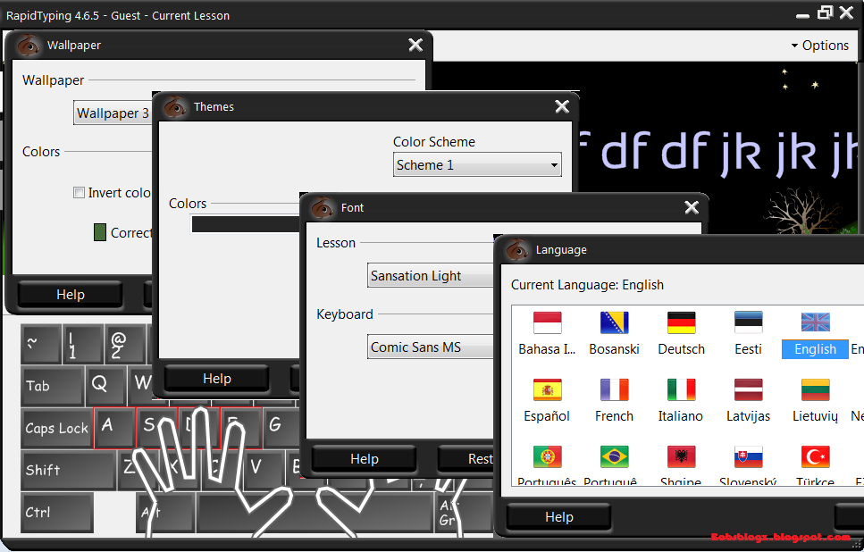Click the Caps Lock key on keyboard

57,428
